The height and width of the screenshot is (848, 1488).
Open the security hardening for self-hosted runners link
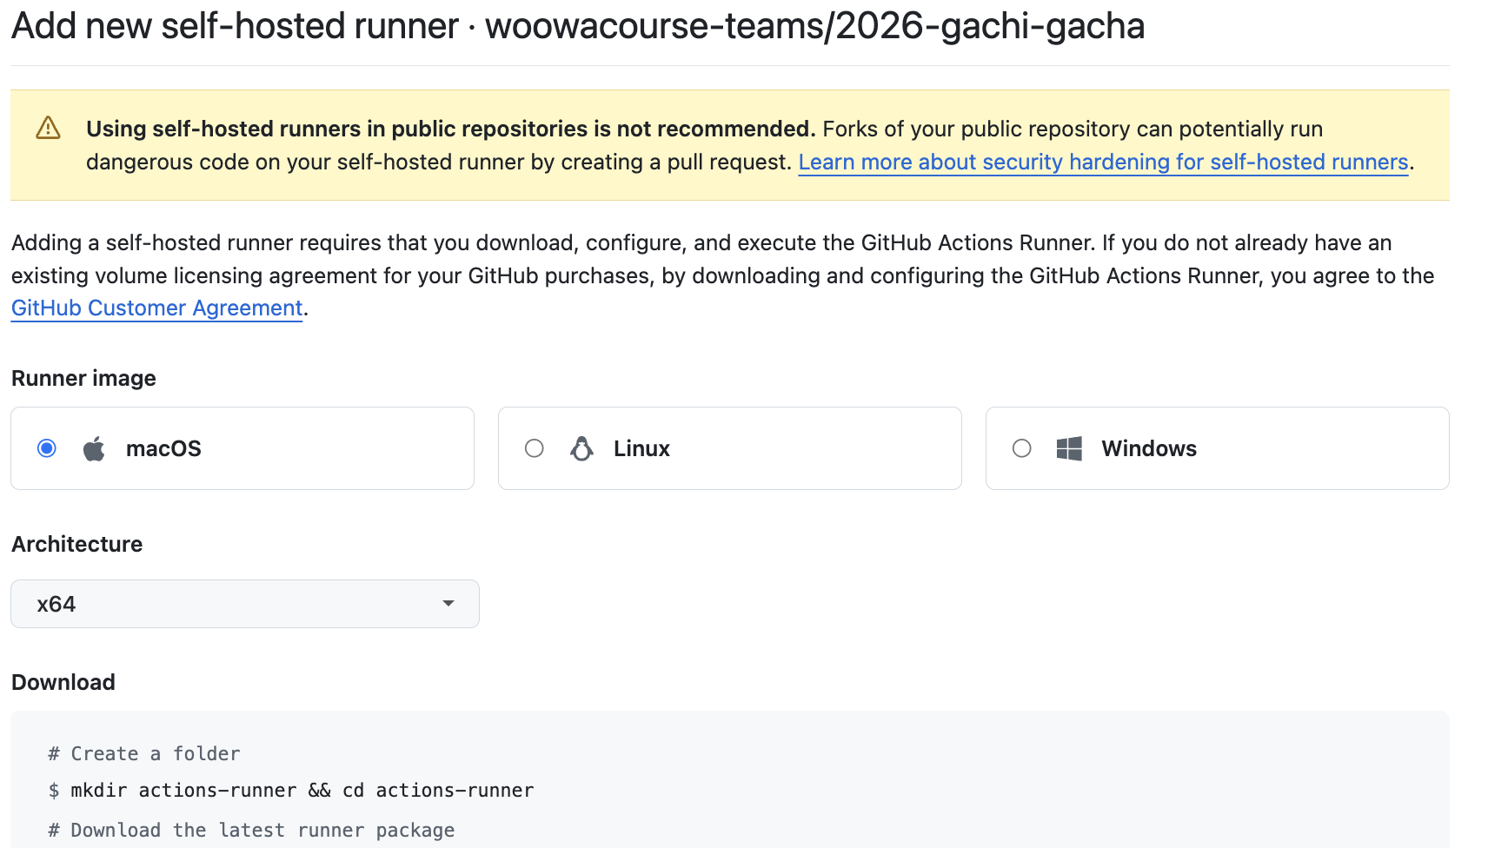[1103, 162]
